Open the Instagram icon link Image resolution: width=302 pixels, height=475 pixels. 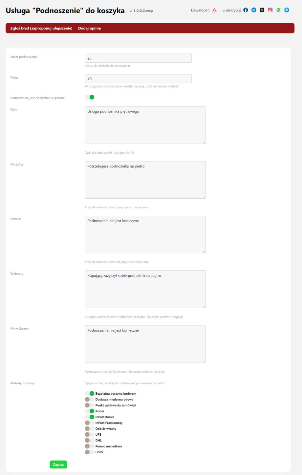point(270,10)
